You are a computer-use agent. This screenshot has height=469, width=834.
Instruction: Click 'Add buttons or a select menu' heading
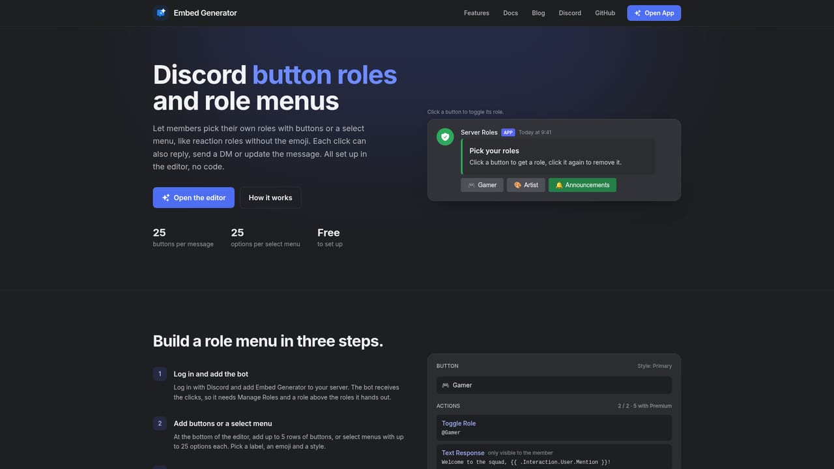223,423
